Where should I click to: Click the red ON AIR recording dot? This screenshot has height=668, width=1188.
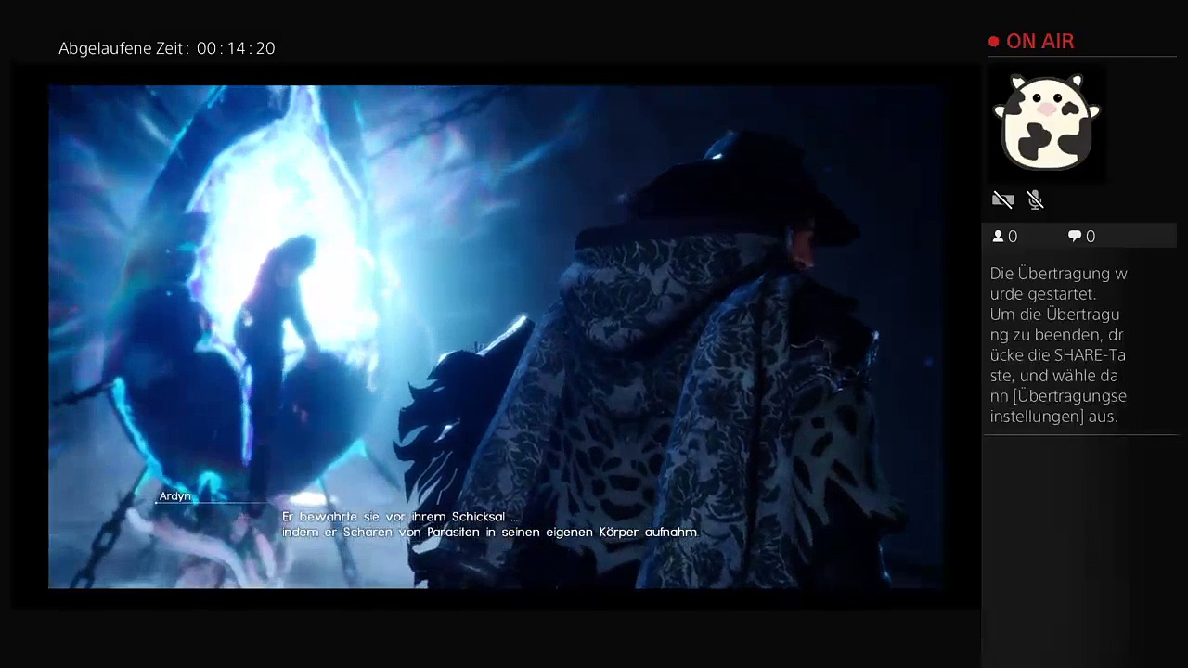coord(994,42)
